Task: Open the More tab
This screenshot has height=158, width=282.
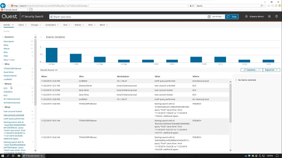Action: pyautogui.click(x=104, y=25)
